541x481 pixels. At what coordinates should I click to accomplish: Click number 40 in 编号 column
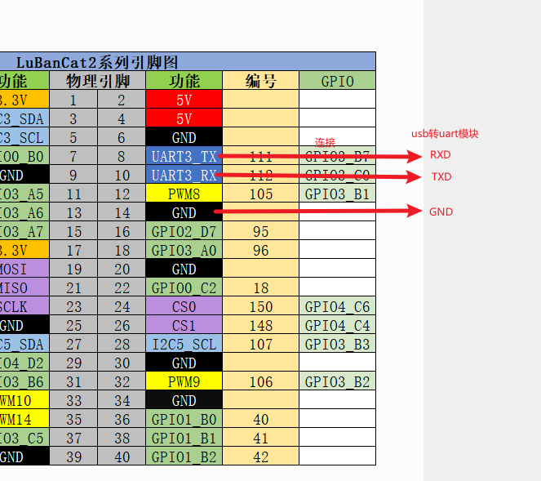click(261, 419)
